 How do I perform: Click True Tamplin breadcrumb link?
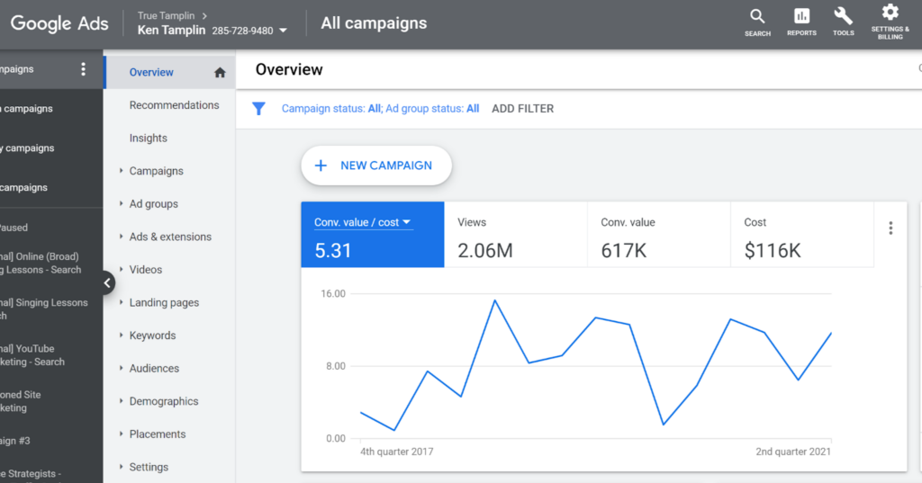coord(167,16)
